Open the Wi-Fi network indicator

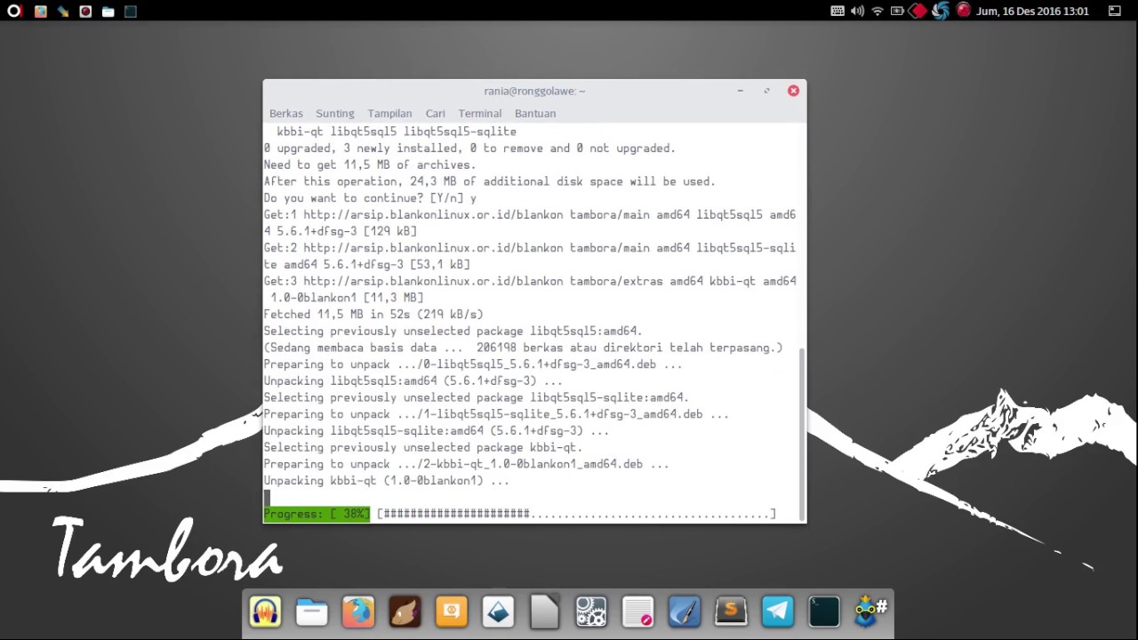878,12
